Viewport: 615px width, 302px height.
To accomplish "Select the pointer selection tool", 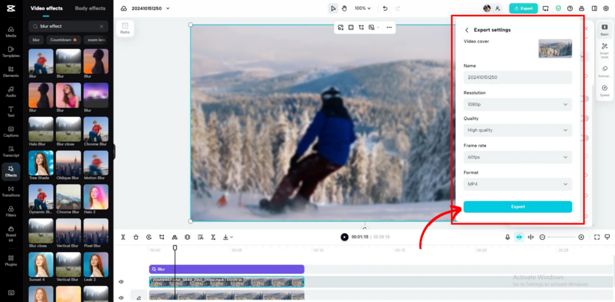I will click(333, 8).
